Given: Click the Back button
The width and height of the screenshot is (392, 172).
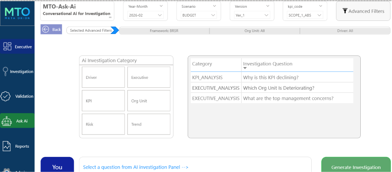Looking at the screenshot, I should (51, 29).
